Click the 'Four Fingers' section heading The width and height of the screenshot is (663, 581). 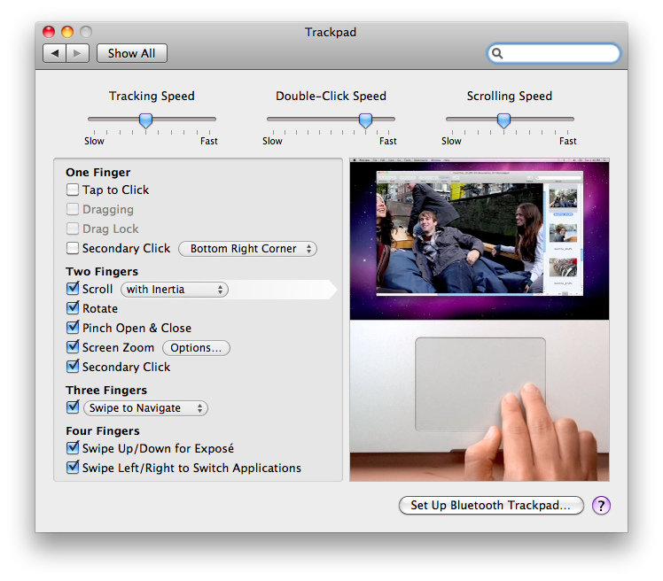click(x=103, y=430)
